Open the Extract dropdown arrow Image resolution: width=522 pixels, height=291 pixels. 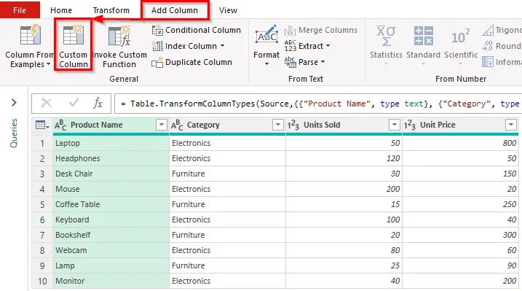click(x=328, y=46)
